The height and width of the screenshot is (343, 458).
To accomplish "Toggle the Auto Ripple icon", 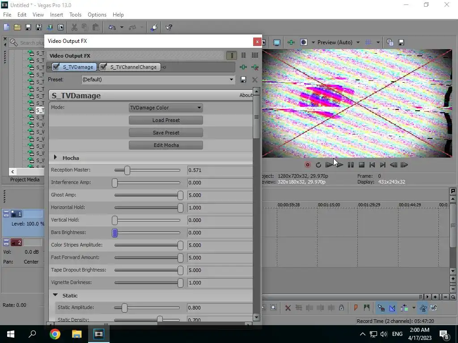I will click(x=404, y=308).
